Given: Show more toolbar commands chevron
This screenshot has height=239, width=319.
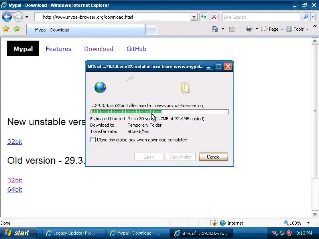Looking at the screenshot, I should 315,26.
